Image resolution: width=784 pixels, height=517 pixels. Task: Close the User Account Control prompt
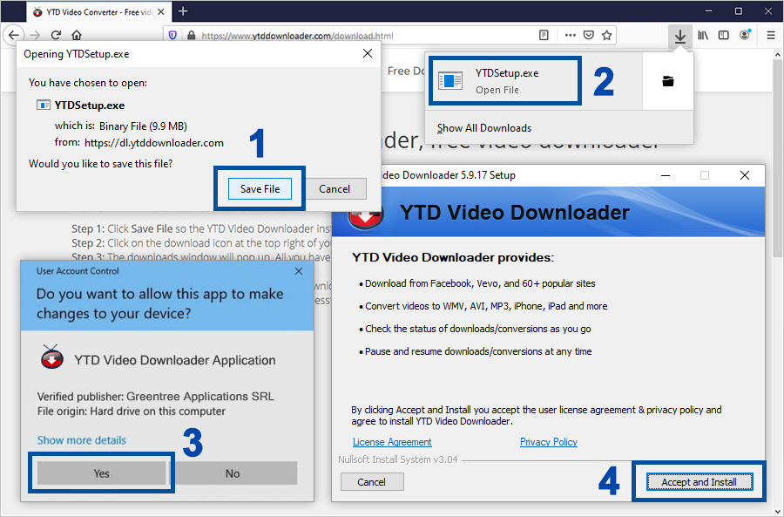click(x=299, y=271)
